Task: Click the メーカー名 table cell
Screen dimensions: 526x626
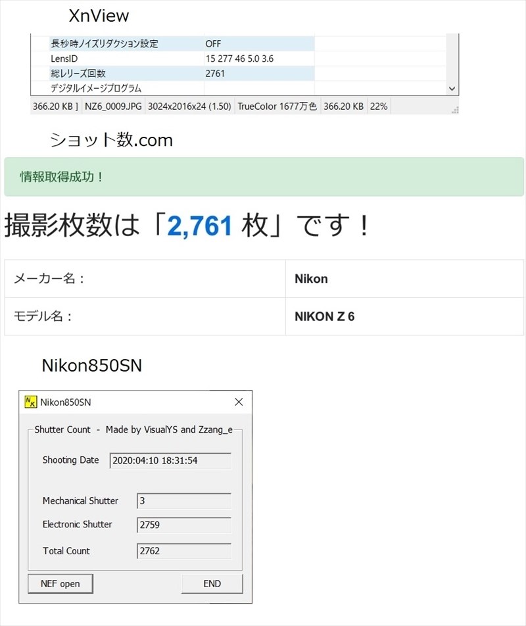Action: (145, 279)
